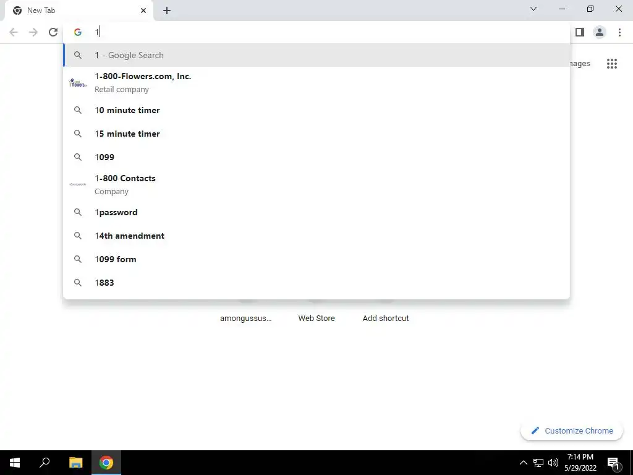The width and height of the screenshot is (633, 475).
Task: Select '14th amendment' suggestion
Action: [316, 236]
